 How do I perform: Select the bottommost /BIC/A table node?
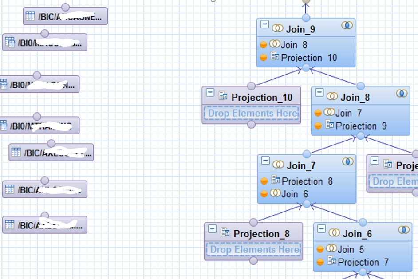pyautogui.click(x=45, y=225)
